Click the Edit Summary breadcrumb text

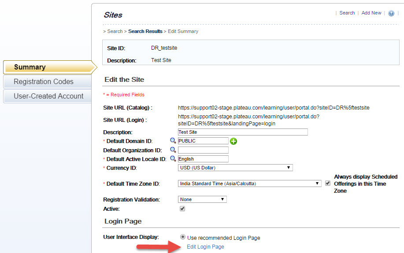(183, 31)
